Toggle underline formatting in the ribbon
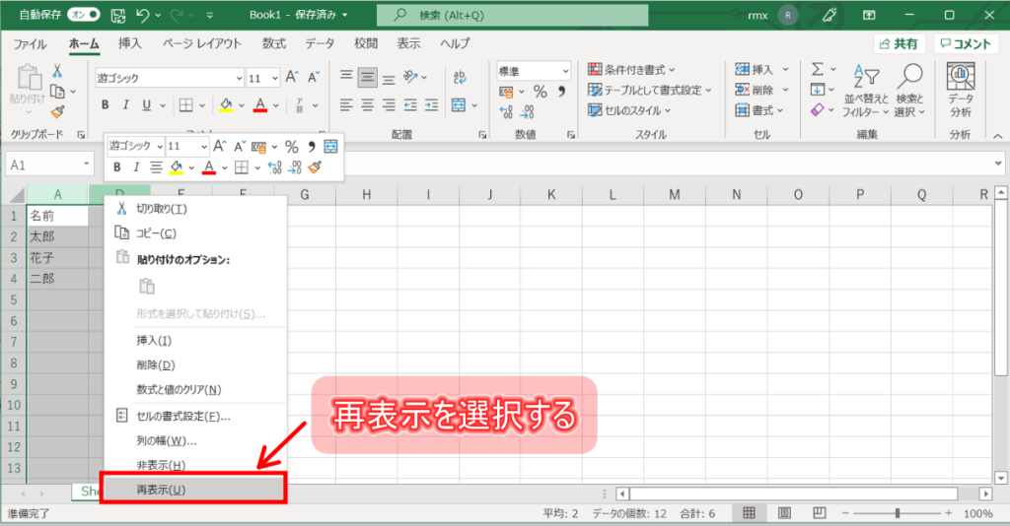This screenshot has width=1010, height=526. click(147, 105)
